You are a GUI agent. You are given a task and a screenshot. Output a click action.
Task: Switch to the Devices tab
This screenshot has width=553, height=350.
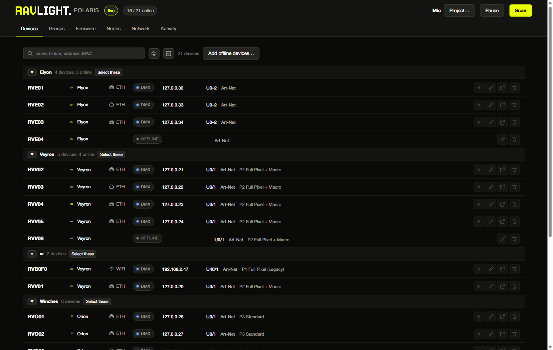pyautogui.click(x=29, y=29)
